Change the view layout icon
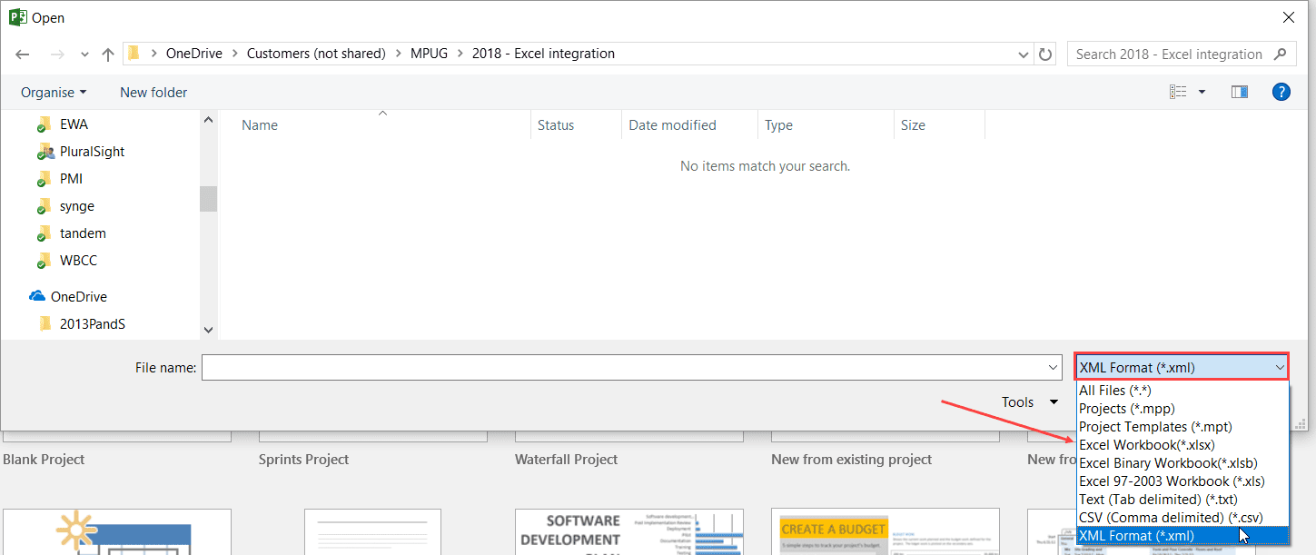1316x555 pixels. click(1178, 92)
